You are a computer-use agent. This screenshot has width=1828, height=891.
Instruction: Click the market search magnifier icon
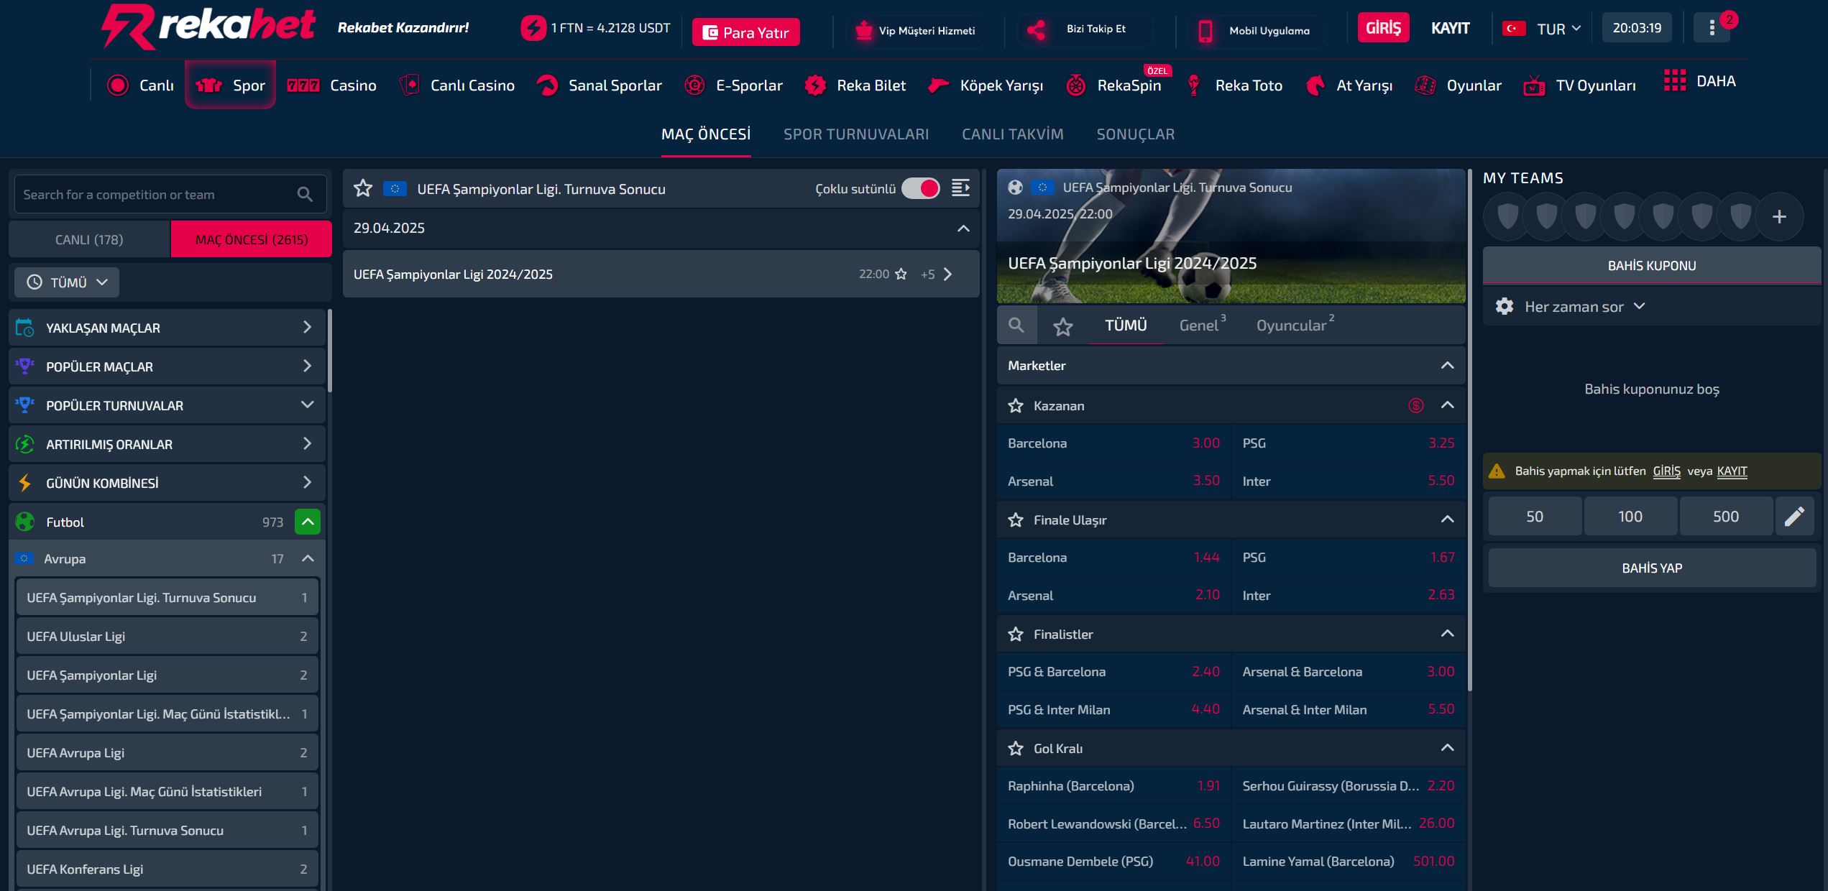coord(1016,326)
